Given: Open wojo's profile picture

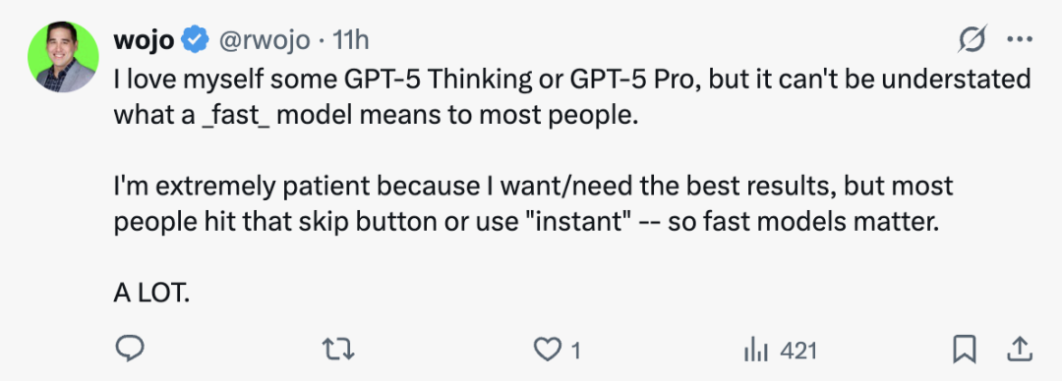Looking at the screenshot, I should coord(63,58).
